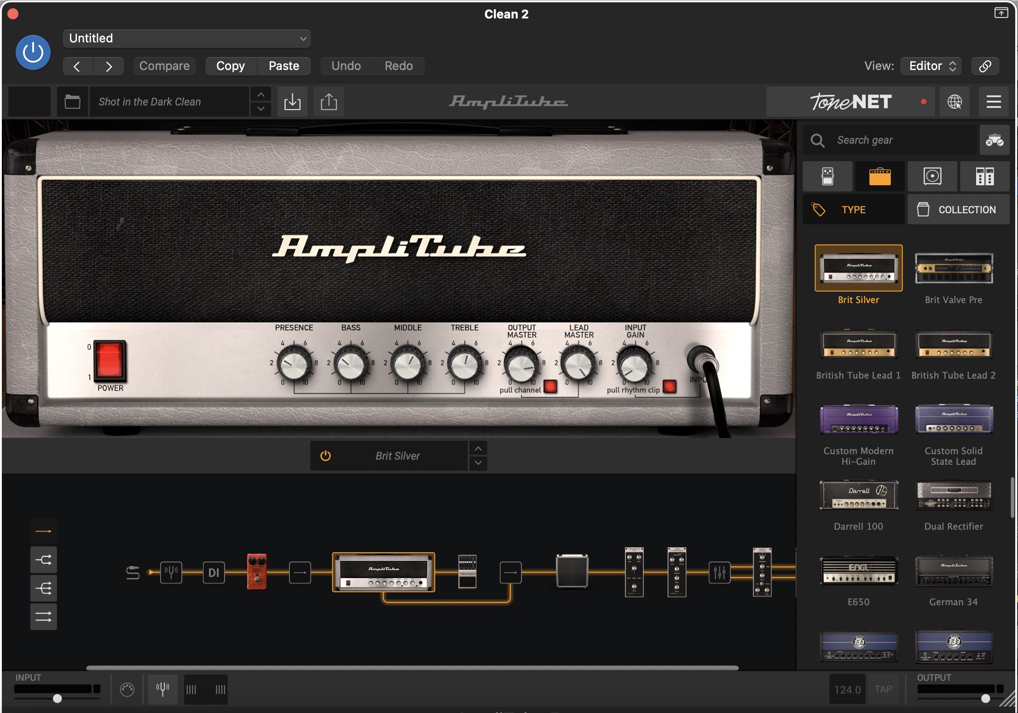The width and height of the screenshot is (1018, 713).
Task: Open the Untitled preset dropdown
Action: coord(187,38)
